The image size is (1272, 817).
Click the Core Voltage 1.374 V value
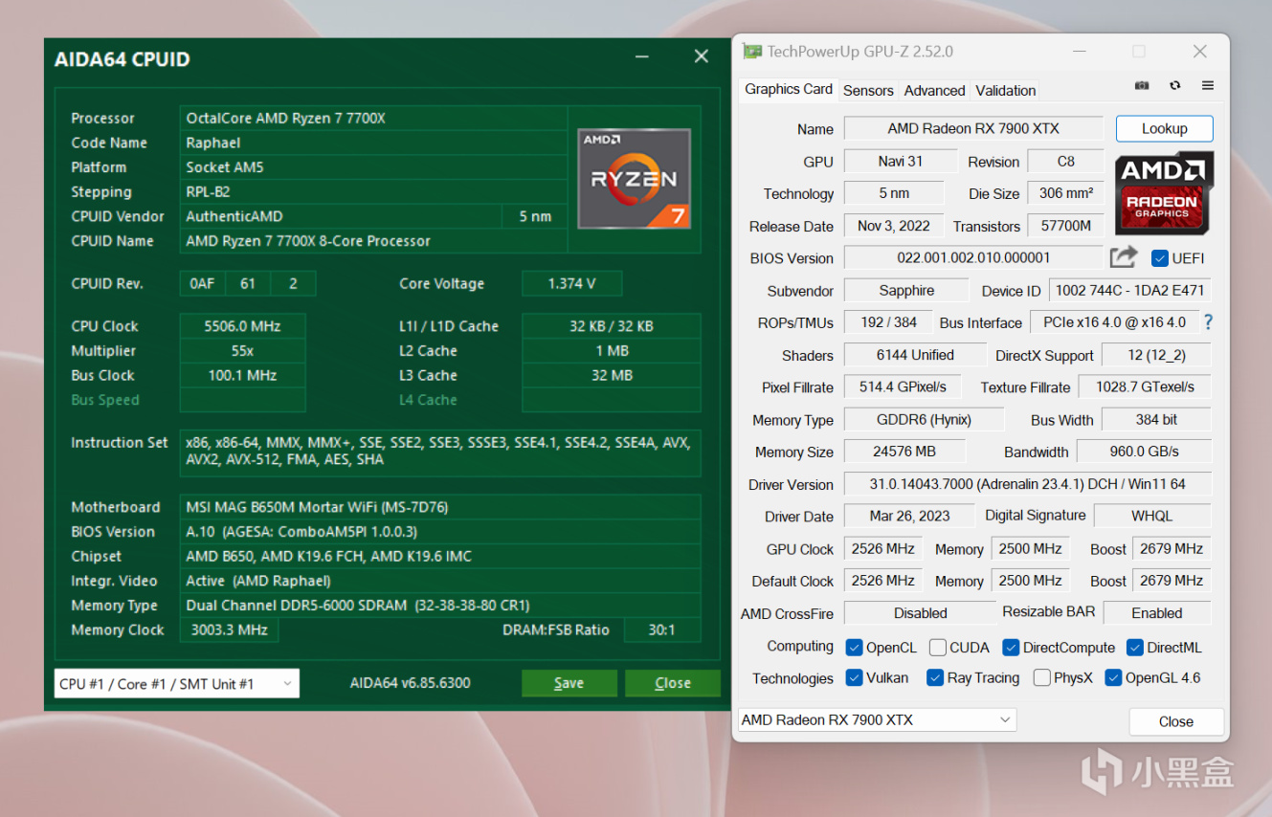coord(571,283)
